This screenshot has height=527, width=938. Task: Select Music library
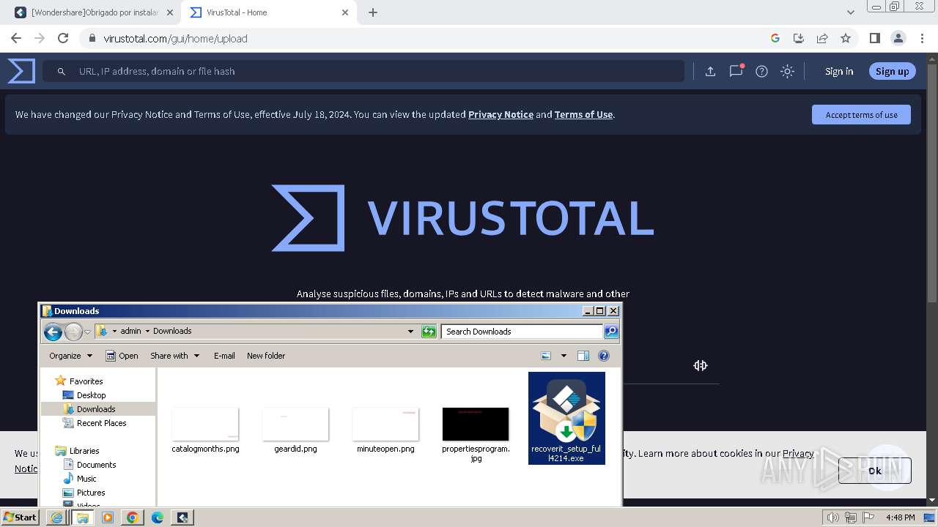coord(86,479)
